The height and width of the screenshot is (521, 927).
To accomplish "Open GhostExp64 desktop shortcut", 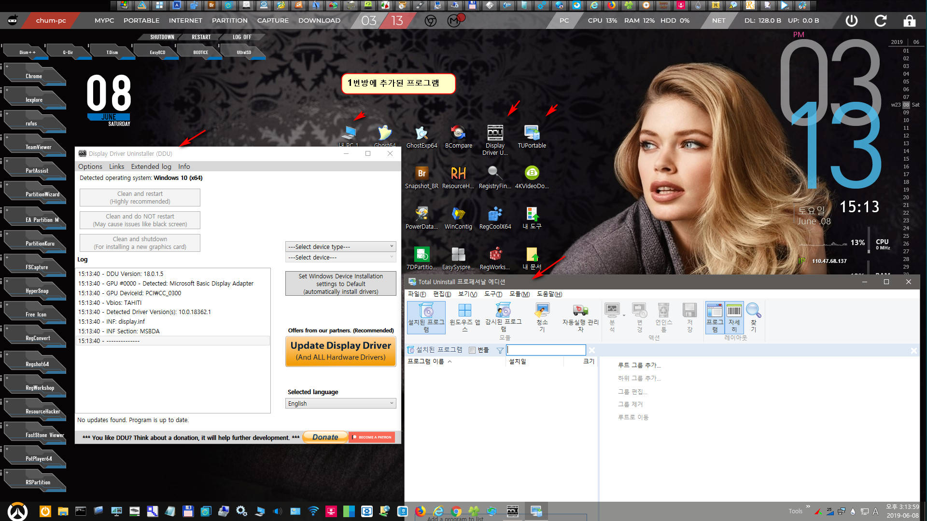I will (421, 137).
